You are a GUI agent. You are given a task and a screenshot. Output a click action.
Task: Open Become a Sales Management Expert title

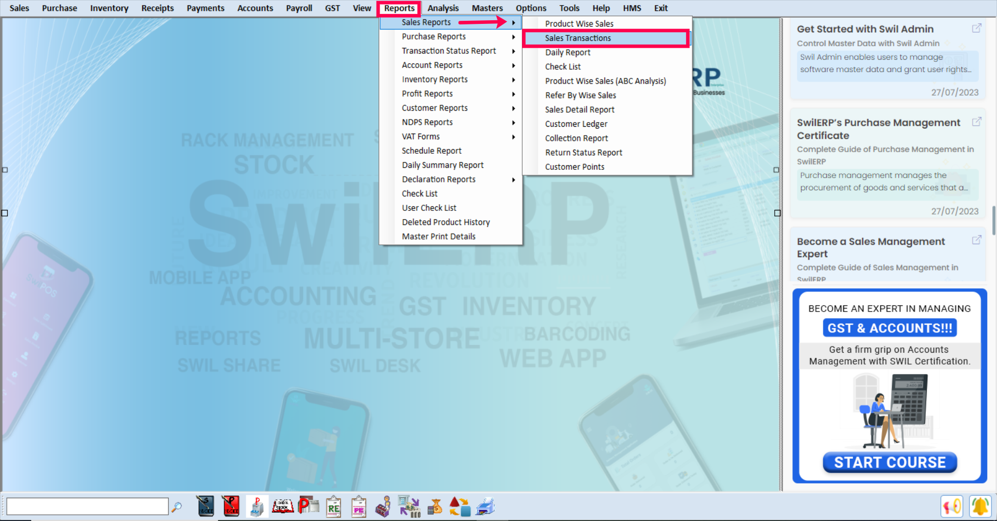tap(871, 247)
